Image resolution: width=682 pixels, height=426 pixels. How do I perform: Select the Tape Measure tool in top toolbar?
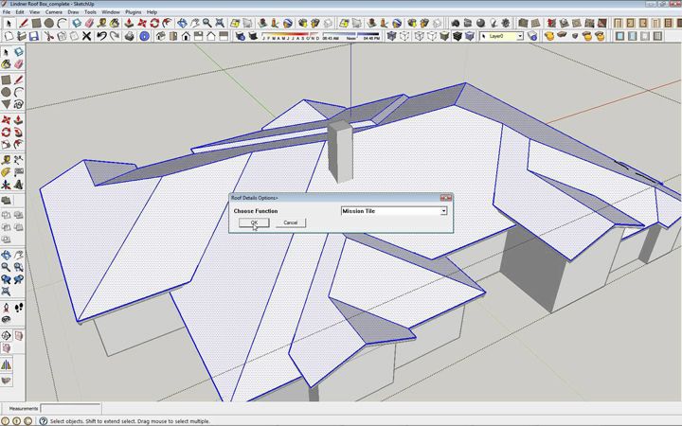[x=102, y=23]
